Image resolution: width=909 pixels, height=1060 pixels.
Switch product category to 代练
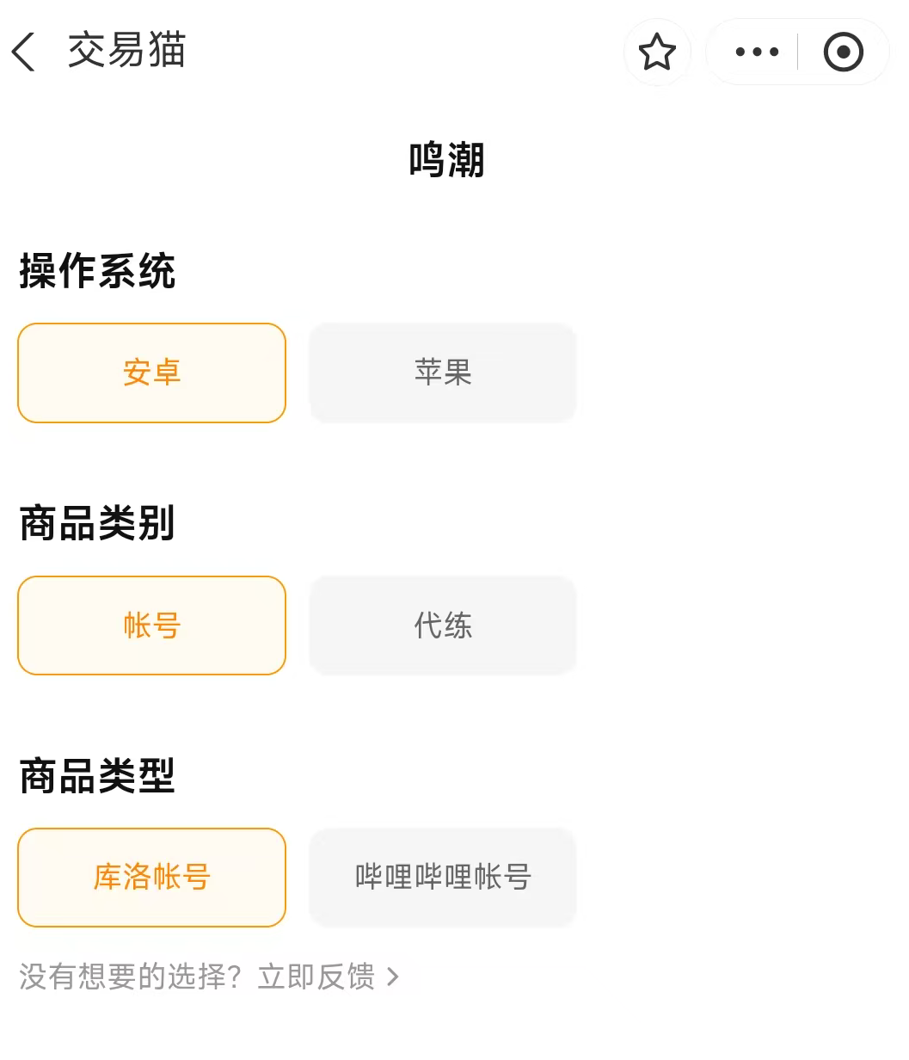coord(442,626)
